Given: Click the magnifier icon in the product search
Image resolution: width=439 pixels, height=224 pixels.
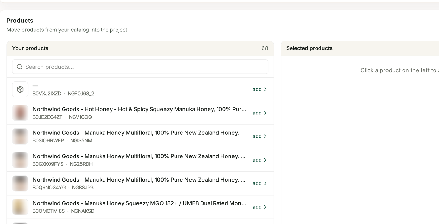Looking at the screenshot, I should 19,67.
